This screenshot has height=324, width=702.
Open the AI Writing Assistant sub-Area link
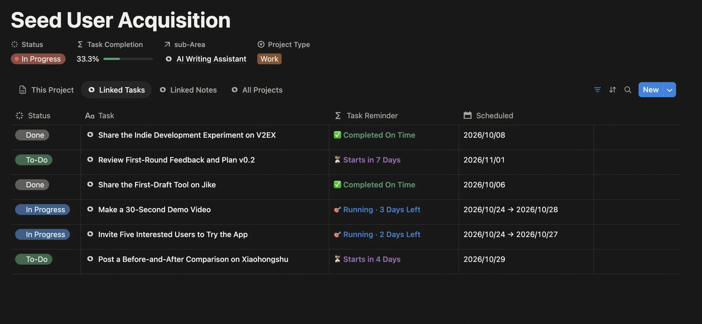211,59
